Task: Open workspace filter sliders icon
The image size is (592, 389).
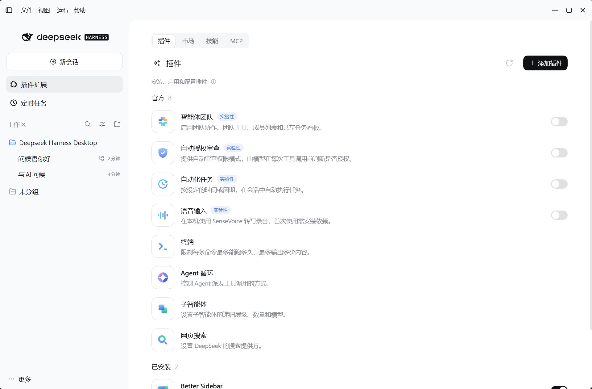Action: (x=102, y=124)
